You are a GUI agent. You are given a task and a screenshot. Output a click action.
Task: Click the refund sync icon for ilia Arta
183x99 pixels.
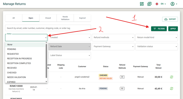click(x=172, y=89)
